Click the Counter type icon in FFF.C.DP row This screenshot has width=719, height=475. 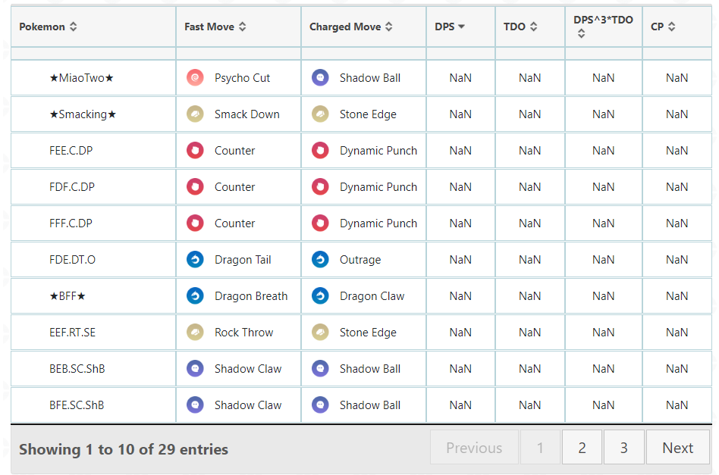(x=195, y=223)
